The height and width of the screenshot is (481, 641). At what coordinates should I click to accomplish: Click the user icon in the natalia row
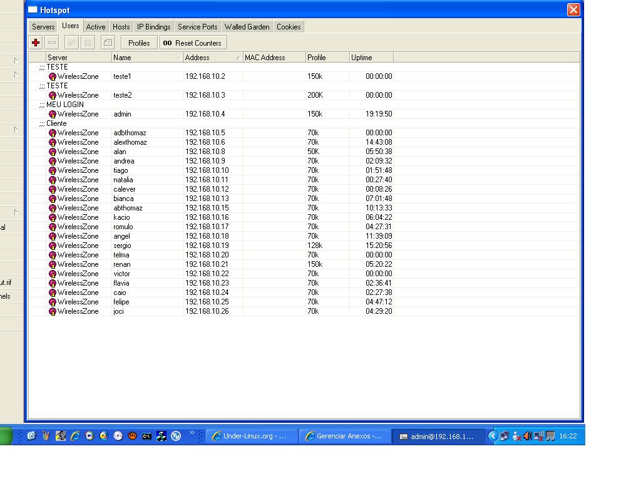tap(53, 180)
